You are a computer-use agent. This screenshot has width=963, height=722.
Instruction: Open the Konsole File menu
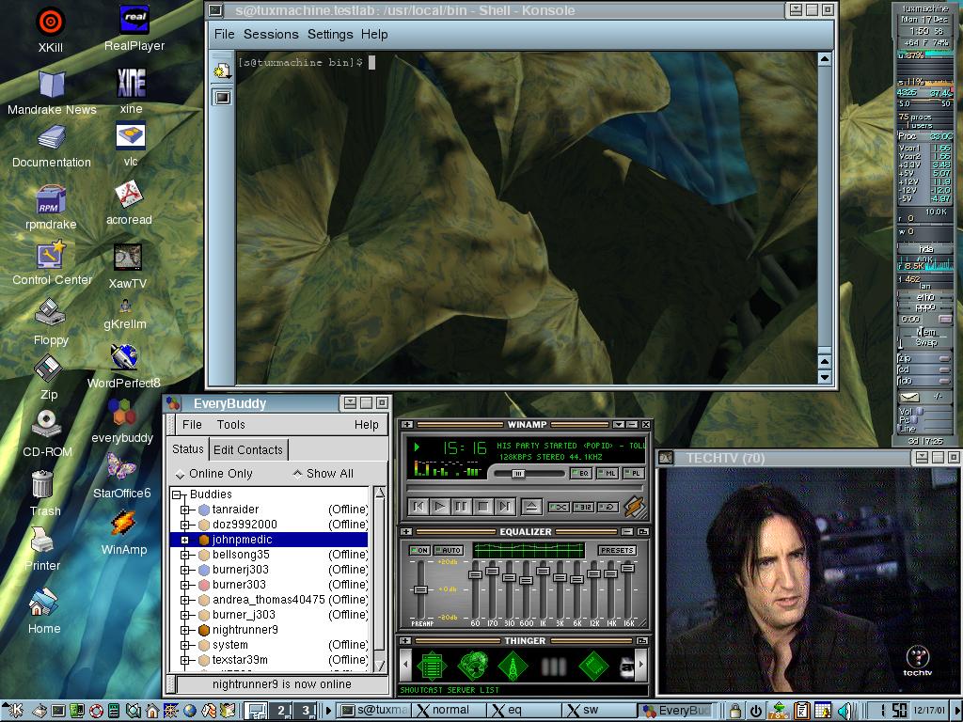click(x=224, y=35)
